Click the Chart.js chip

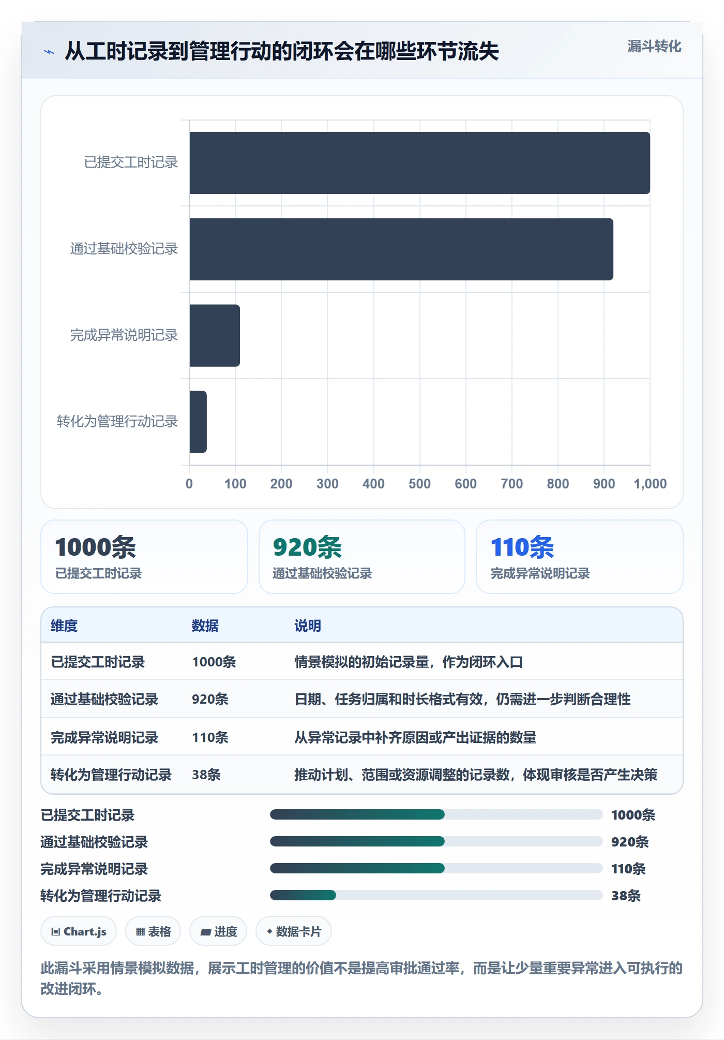click(x=79, y=931)
